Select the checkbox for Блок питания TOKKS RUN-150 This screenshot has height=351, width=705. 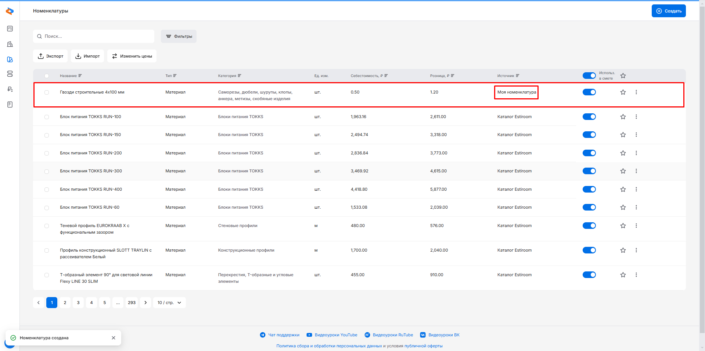(47, 135)
